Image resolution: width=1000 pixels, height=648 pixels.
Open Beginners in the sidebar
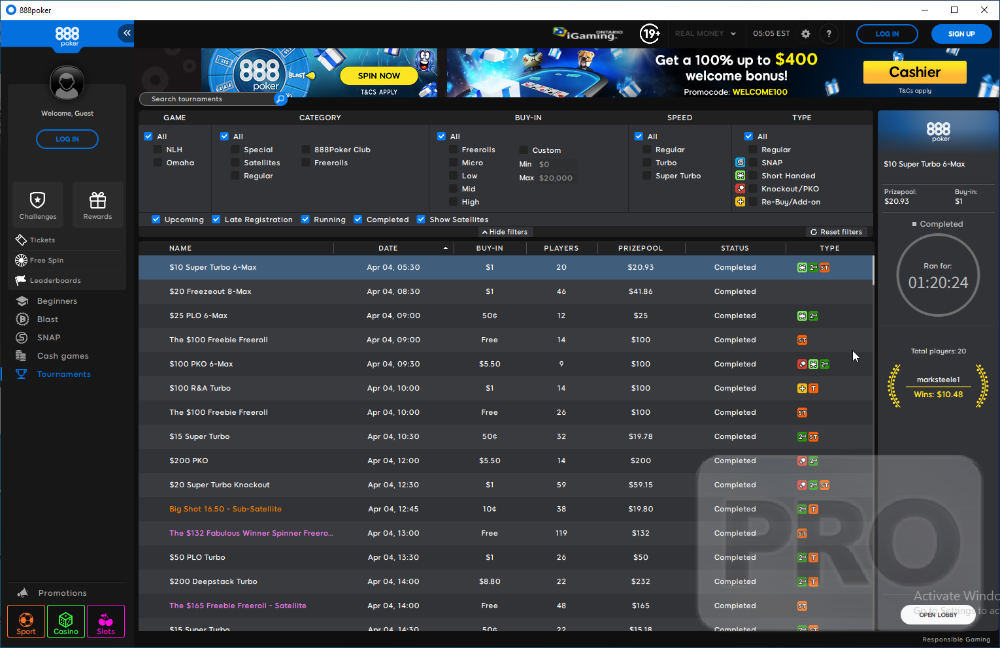[47, 301]
